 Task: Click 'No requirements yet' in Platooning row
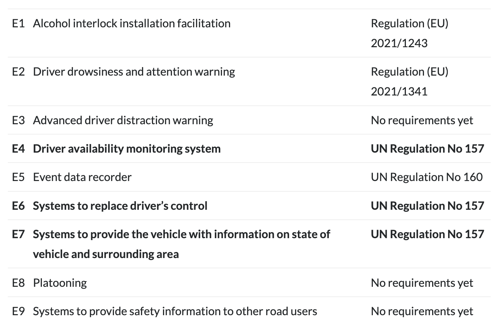pos(422,283)
